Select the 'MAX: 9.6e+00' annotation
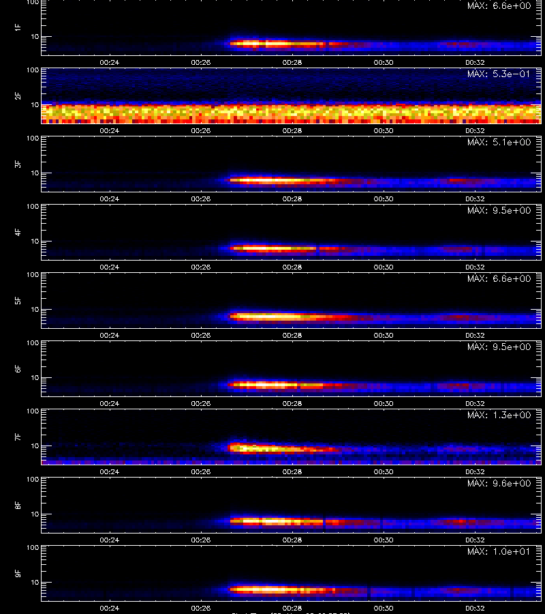This screenshot has width=545, height=614. [x=499, y=483]
